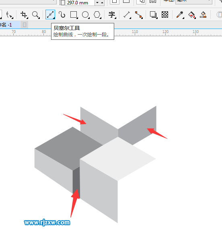
Task: Pick the Color Eyedropper tool
Action: coord(180,15)
